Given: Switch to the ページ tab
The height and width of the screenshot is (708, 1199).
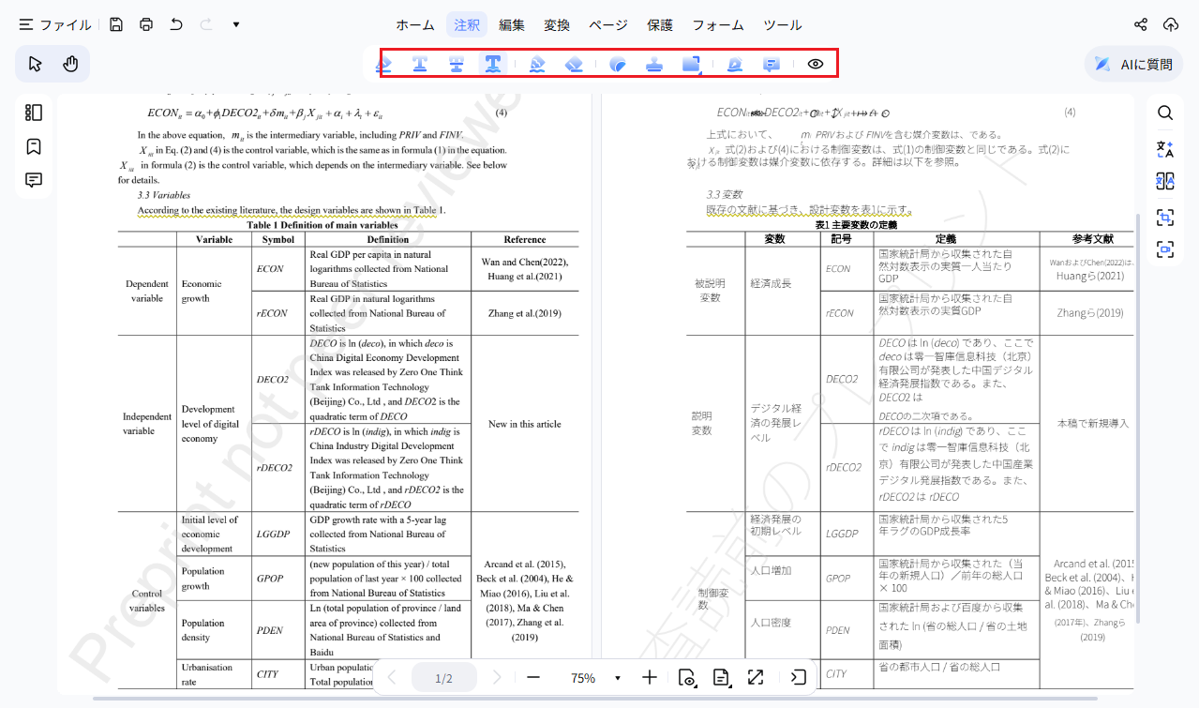Looking at the screenshot, I should 607,25.
